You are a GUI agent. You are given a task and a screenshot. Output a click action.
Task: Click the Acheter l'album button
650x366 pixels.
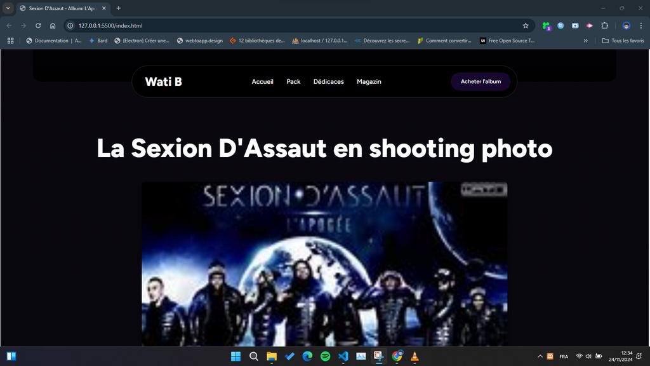click(481, 82)
